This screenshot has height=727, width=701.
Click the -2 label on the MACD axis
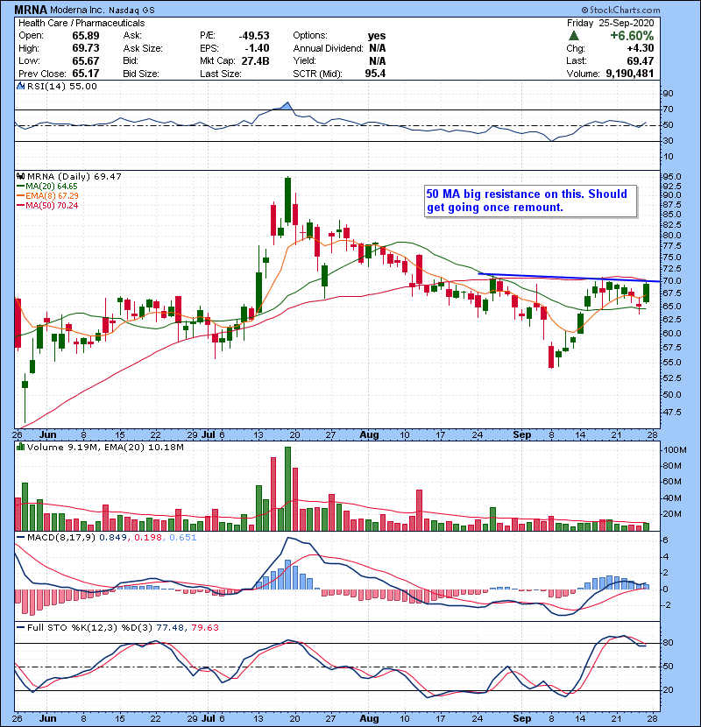(x=666, y=605)
